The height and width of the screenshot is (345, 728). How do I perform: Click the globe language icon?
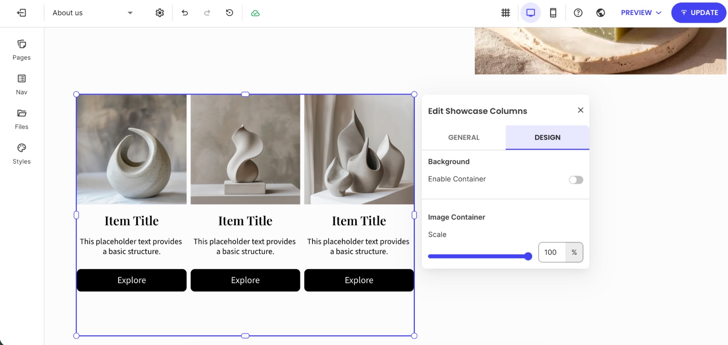point(601,13)
